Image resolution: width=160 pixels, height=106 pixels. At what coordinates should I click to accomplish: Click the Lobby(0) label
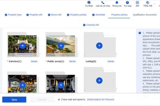(x=91, y=61)
